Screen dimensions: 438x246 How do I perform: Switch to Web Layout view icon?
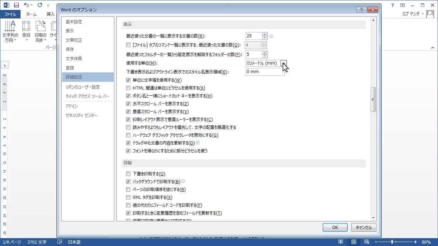click(366, 242)
